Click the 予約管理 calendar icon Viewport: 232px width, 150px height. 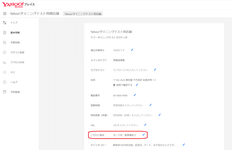(x=5, y=92)
